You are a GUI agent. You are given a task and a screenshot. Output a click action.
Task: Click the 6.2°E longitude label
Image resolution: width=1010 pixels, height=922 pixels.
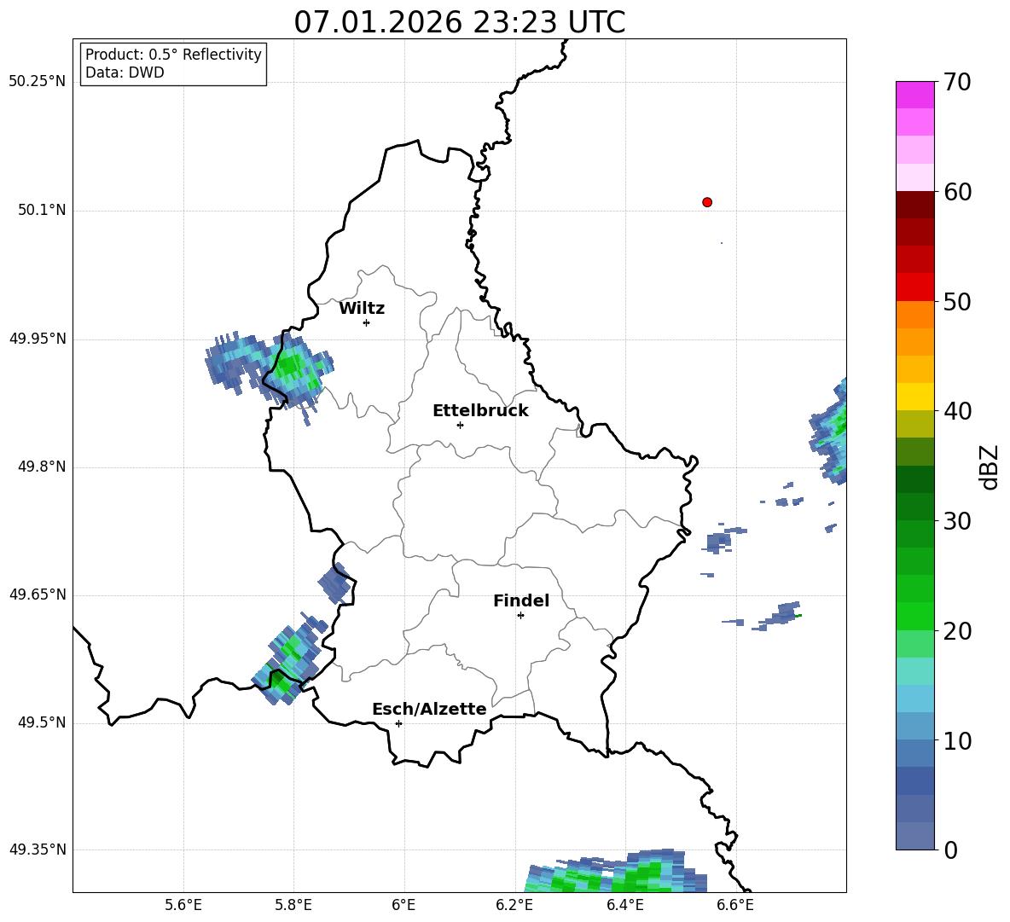pos(514,905)
